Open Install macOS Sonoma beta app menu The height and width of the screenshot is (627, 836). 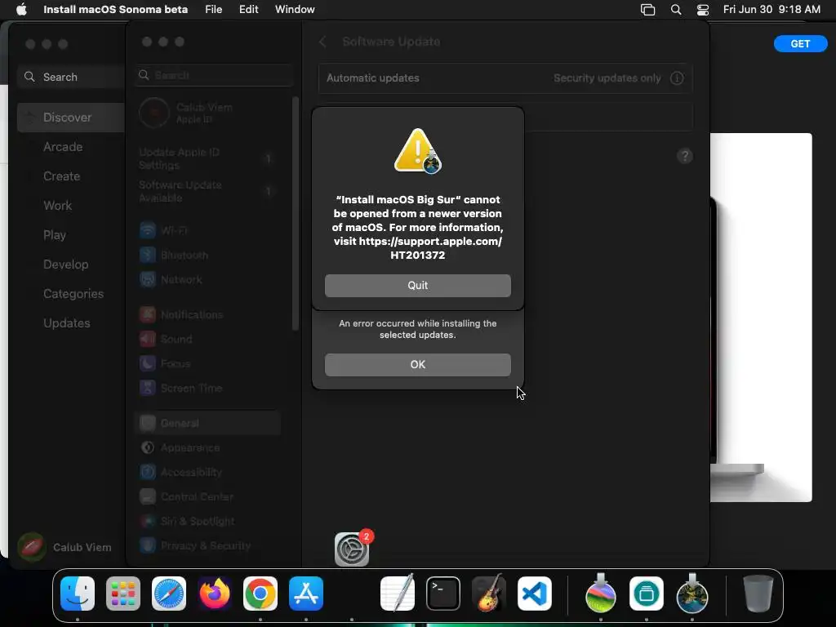115,9
